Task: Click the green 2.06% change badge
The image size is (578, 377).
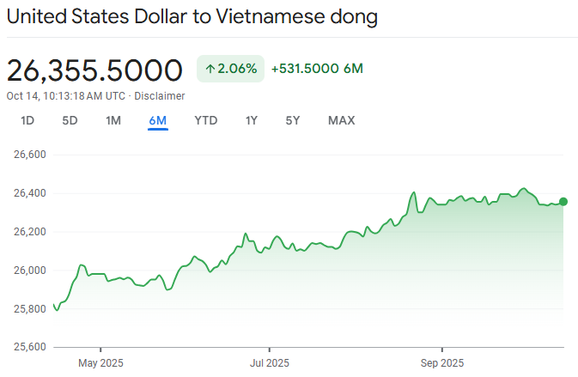Action: click(x=231, y=69)
